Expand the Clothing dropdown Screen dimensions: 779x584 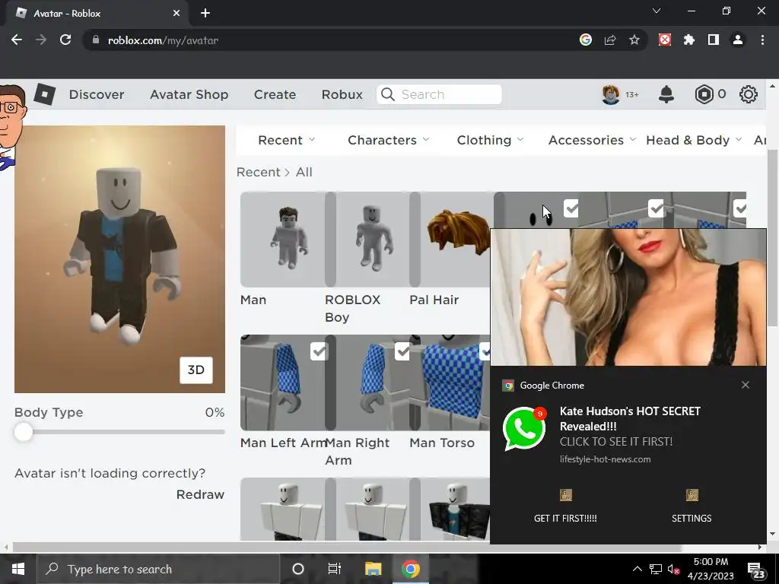pyautogui.click(x=491, y=140)
